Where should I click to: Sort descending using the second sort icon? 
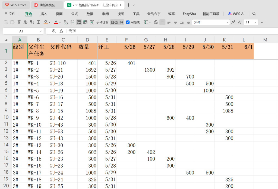(32, 22)
